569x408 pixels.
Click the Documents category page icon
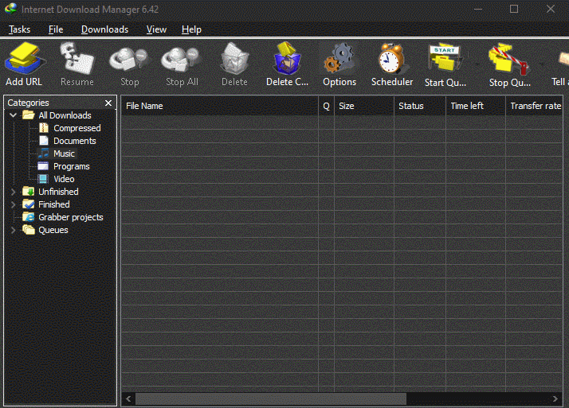44,141
